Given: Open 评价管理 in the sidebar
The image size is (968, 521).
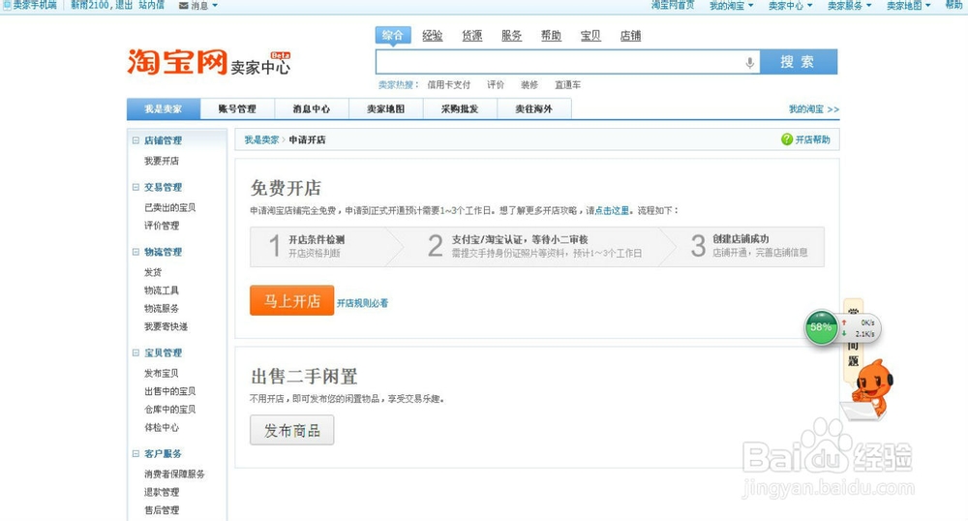Looking at the screenshot, I should [x=162, y=226].
